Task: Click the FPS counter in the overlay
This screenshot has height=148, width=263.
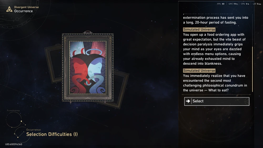Action: 221,4
